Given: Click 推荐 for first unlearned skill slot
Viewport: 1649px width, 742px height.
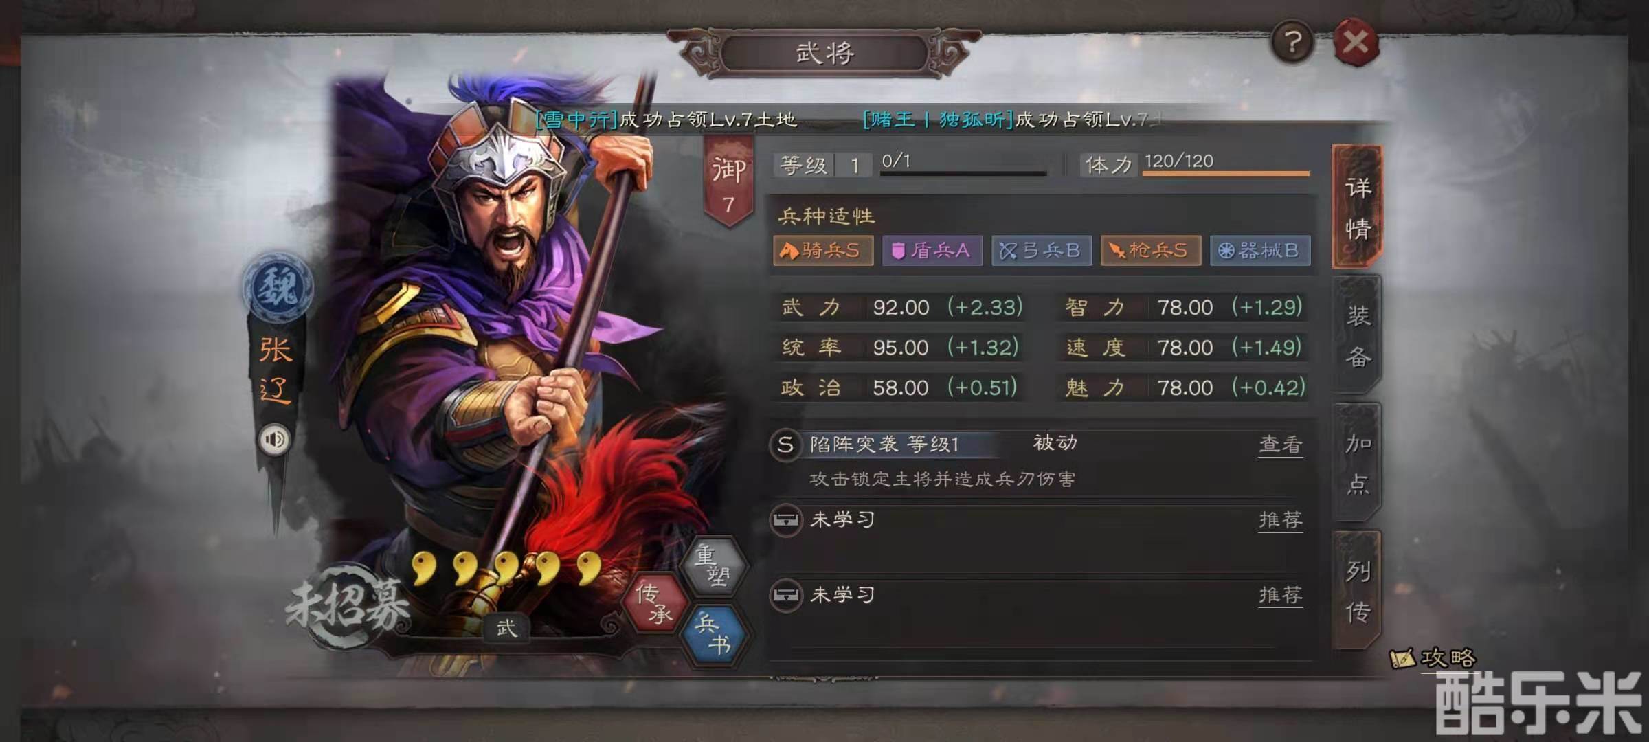Looking at the screenshot, I should pyautogui.click(x=1280, y=520).
